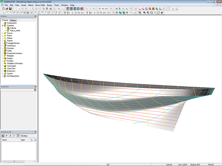Expand the Contours tree node
222x166 pixels.
[2, 48]
